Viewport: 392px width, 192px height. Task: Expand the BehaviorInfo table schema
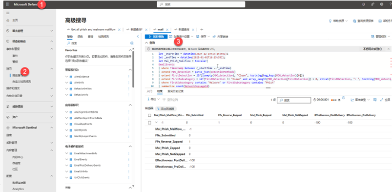(x=66, y=95)
